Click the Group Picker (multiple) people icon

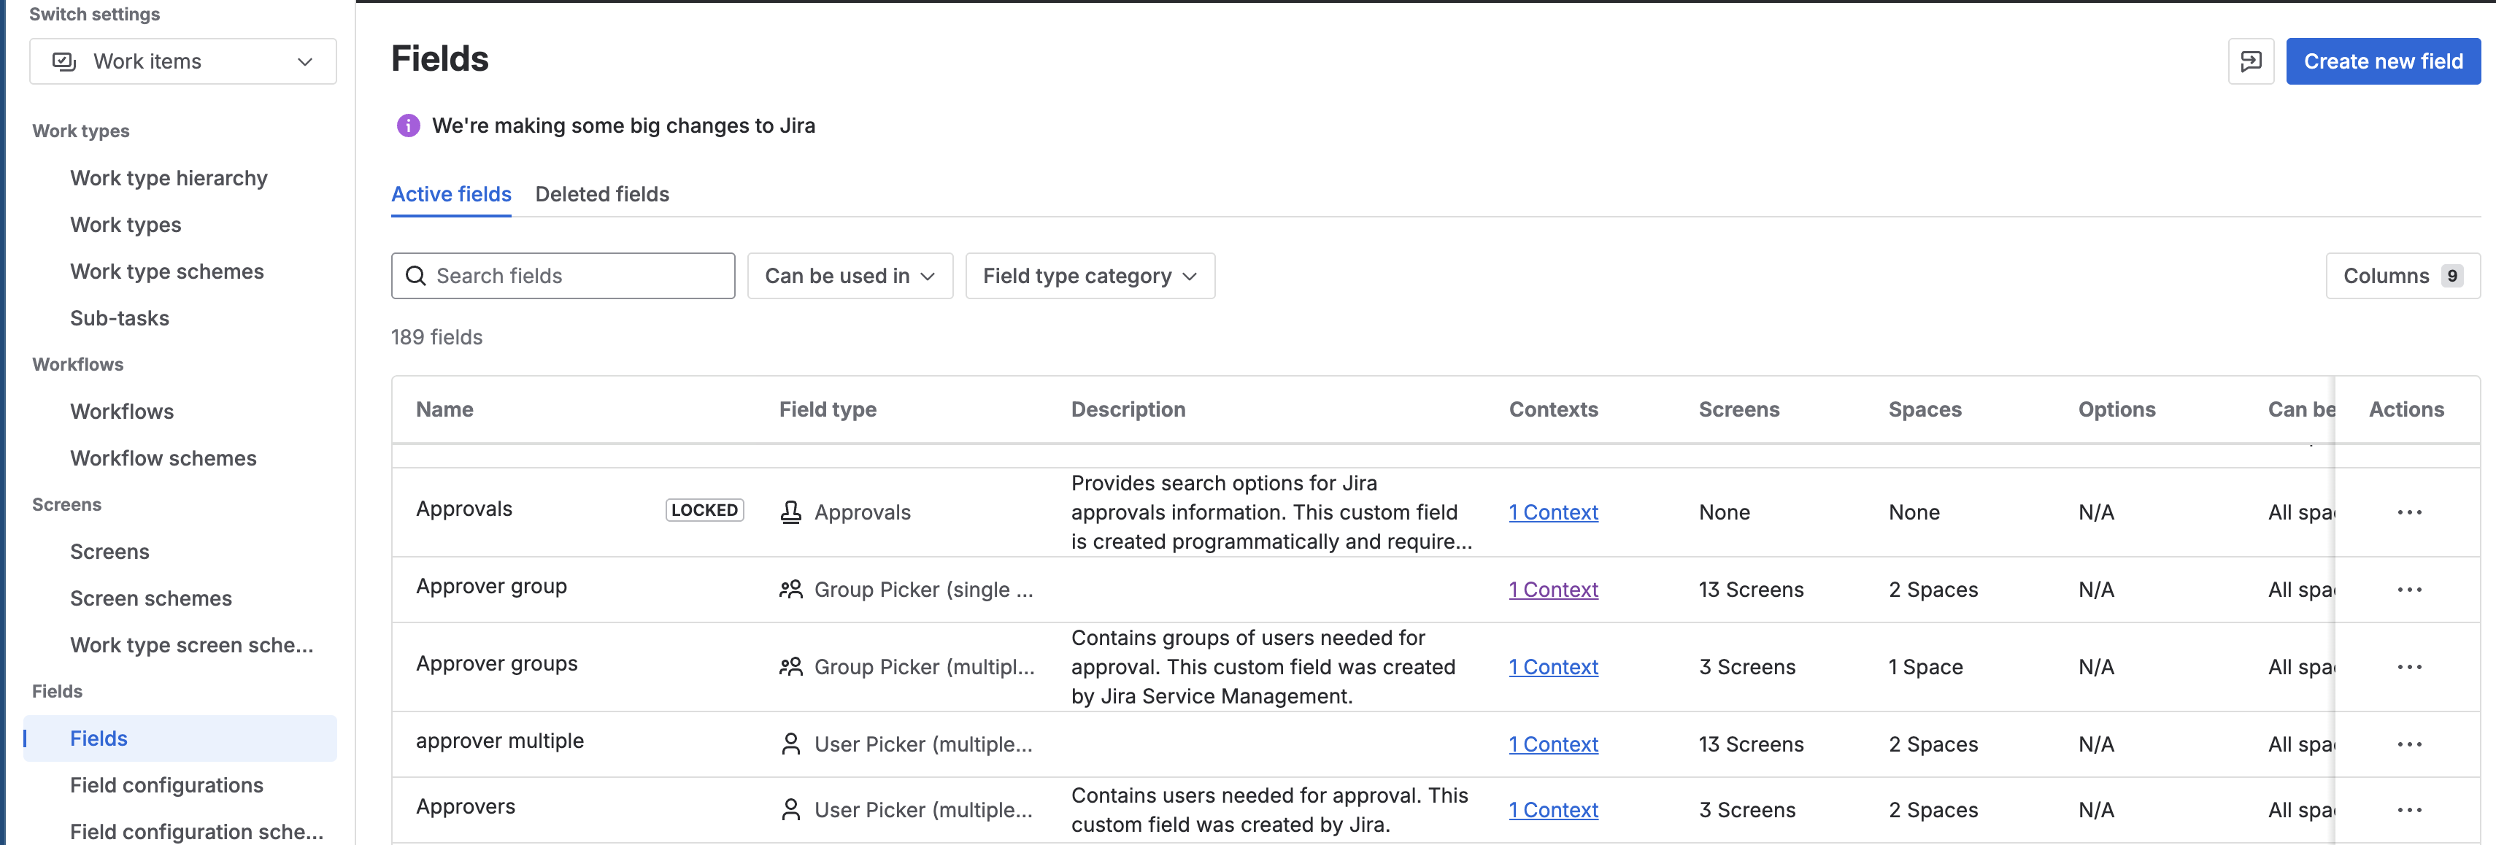coord(790,667)
